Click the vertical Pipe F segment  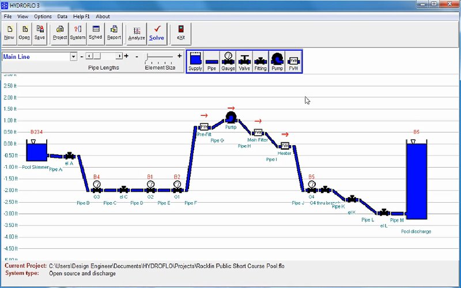pos(191,159)
